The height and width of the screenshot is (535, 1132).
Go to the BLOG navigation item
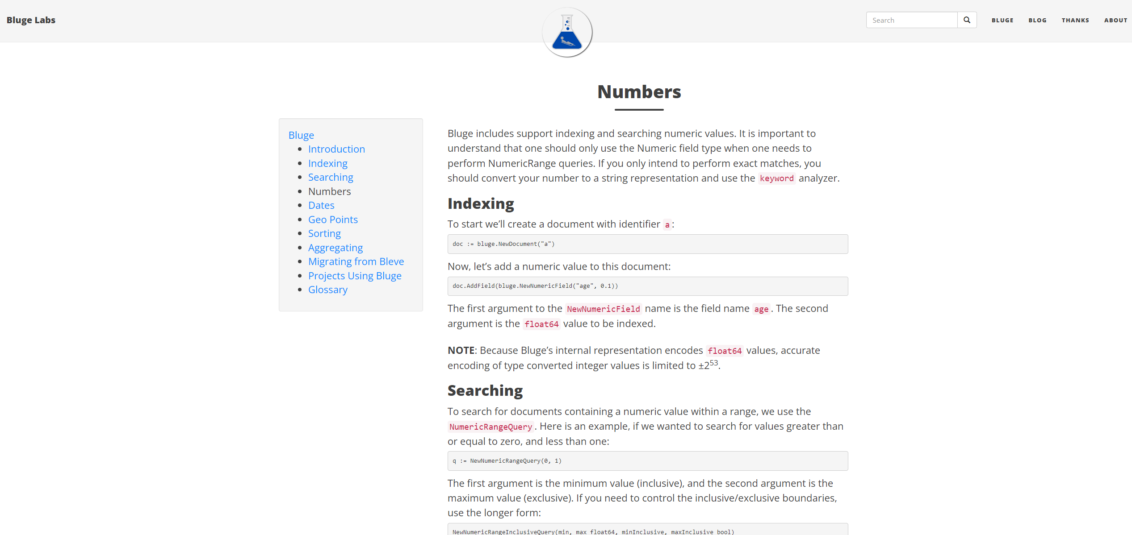(x=1037, y=20)
